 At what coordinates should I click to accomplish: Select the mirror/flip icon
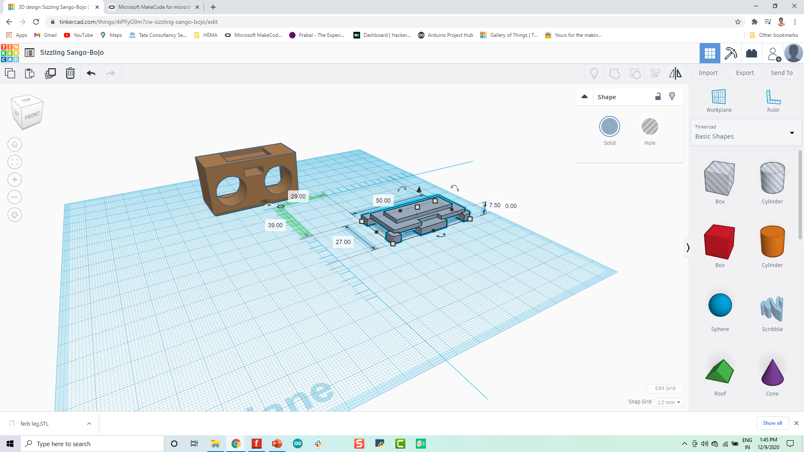coord(676,73)
